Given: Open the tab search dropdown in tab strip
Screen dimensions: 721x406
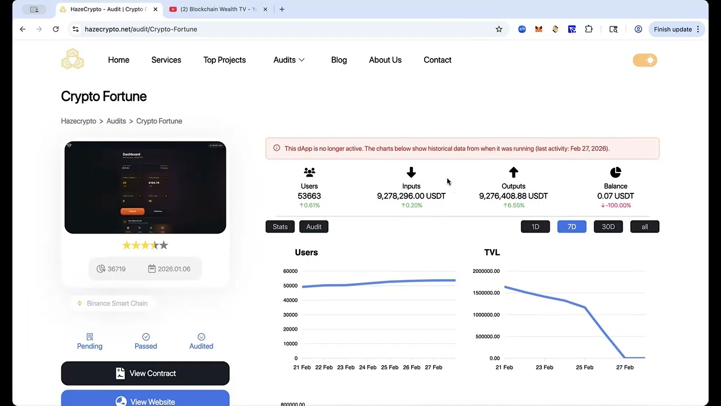Looking at the screenshot, I should coord(34,9).
